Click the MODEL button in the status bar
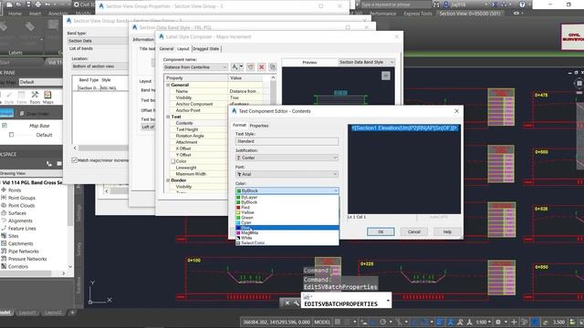The height and width of the screenshot is (328, 584). (322, 322)
